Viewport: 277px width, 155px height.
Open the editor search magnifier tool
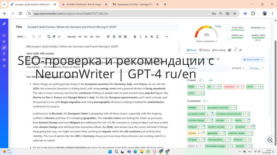pos(49,37)
